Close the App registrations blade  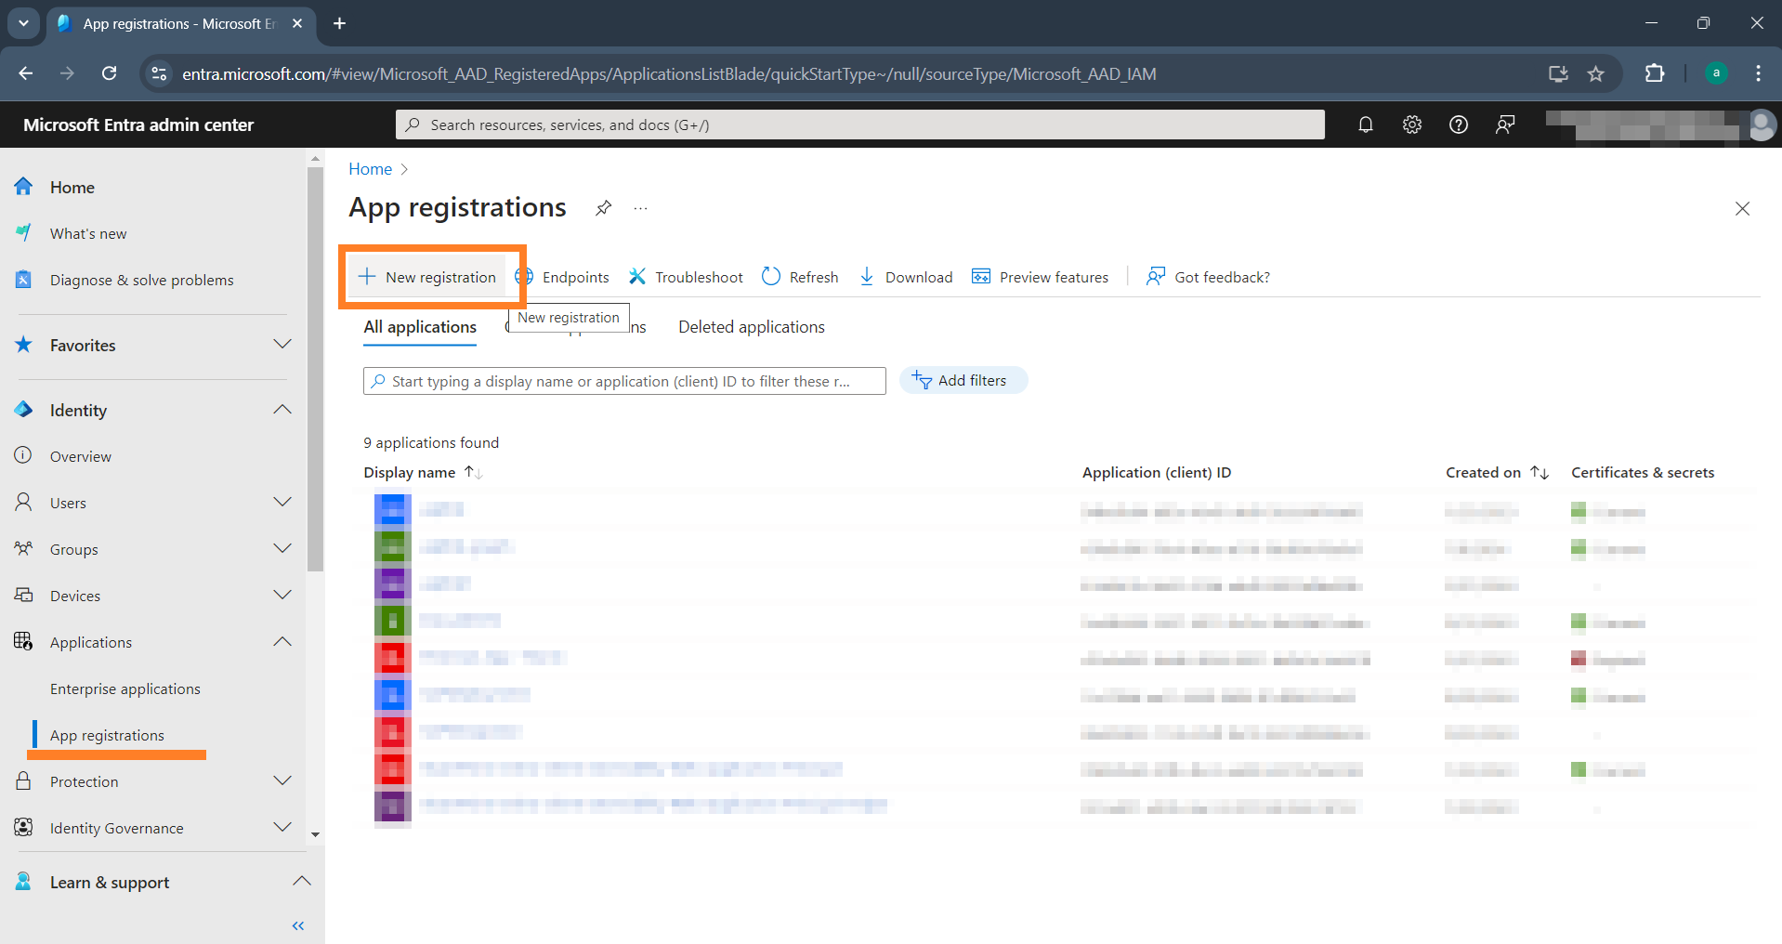click(x=1742, y=209)
